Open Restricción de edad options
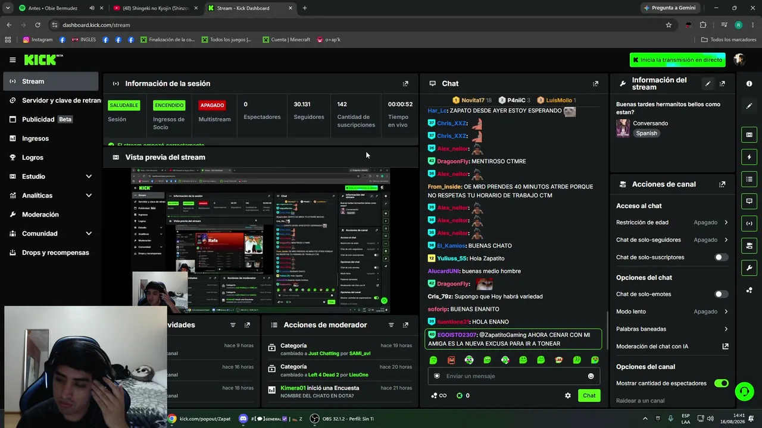Image resolution: width=762 pixels, height=428 pixels. coord(672,222)
